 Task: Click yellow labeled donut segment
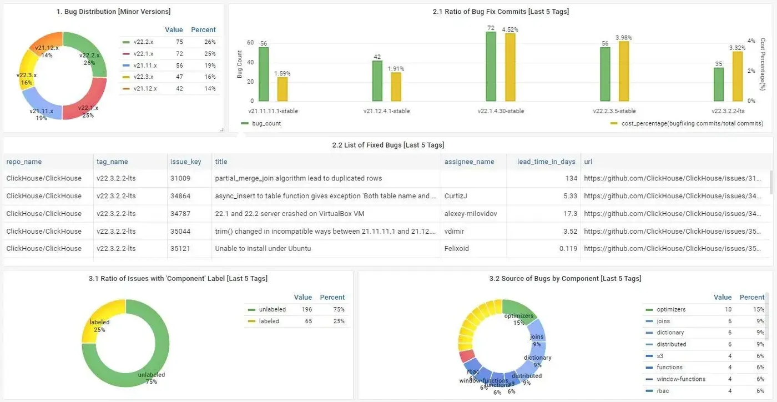(x=99, y=318)
